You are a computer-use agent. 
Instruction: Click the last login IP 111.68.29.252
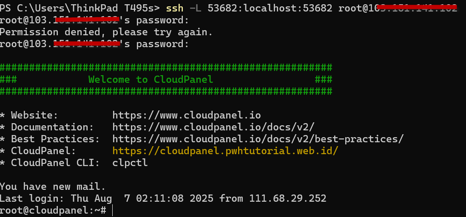(x=288, y=198)
